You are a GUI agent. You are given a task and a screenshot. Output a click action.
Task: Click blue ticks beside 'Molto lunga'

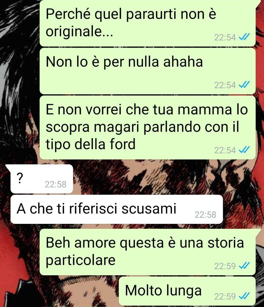tap(244, 296)
